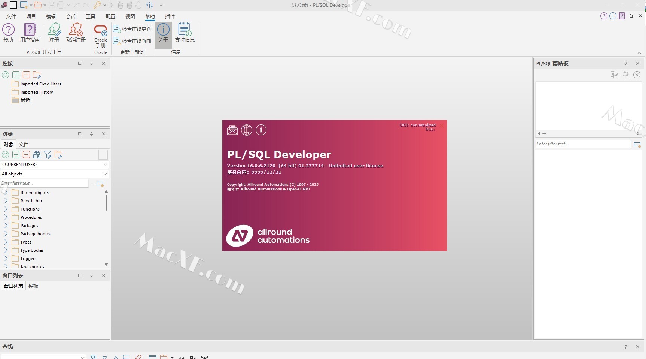The image size is (646, 359).
Task: Open the 配置 ribbon tab
Action: [110, 16]
